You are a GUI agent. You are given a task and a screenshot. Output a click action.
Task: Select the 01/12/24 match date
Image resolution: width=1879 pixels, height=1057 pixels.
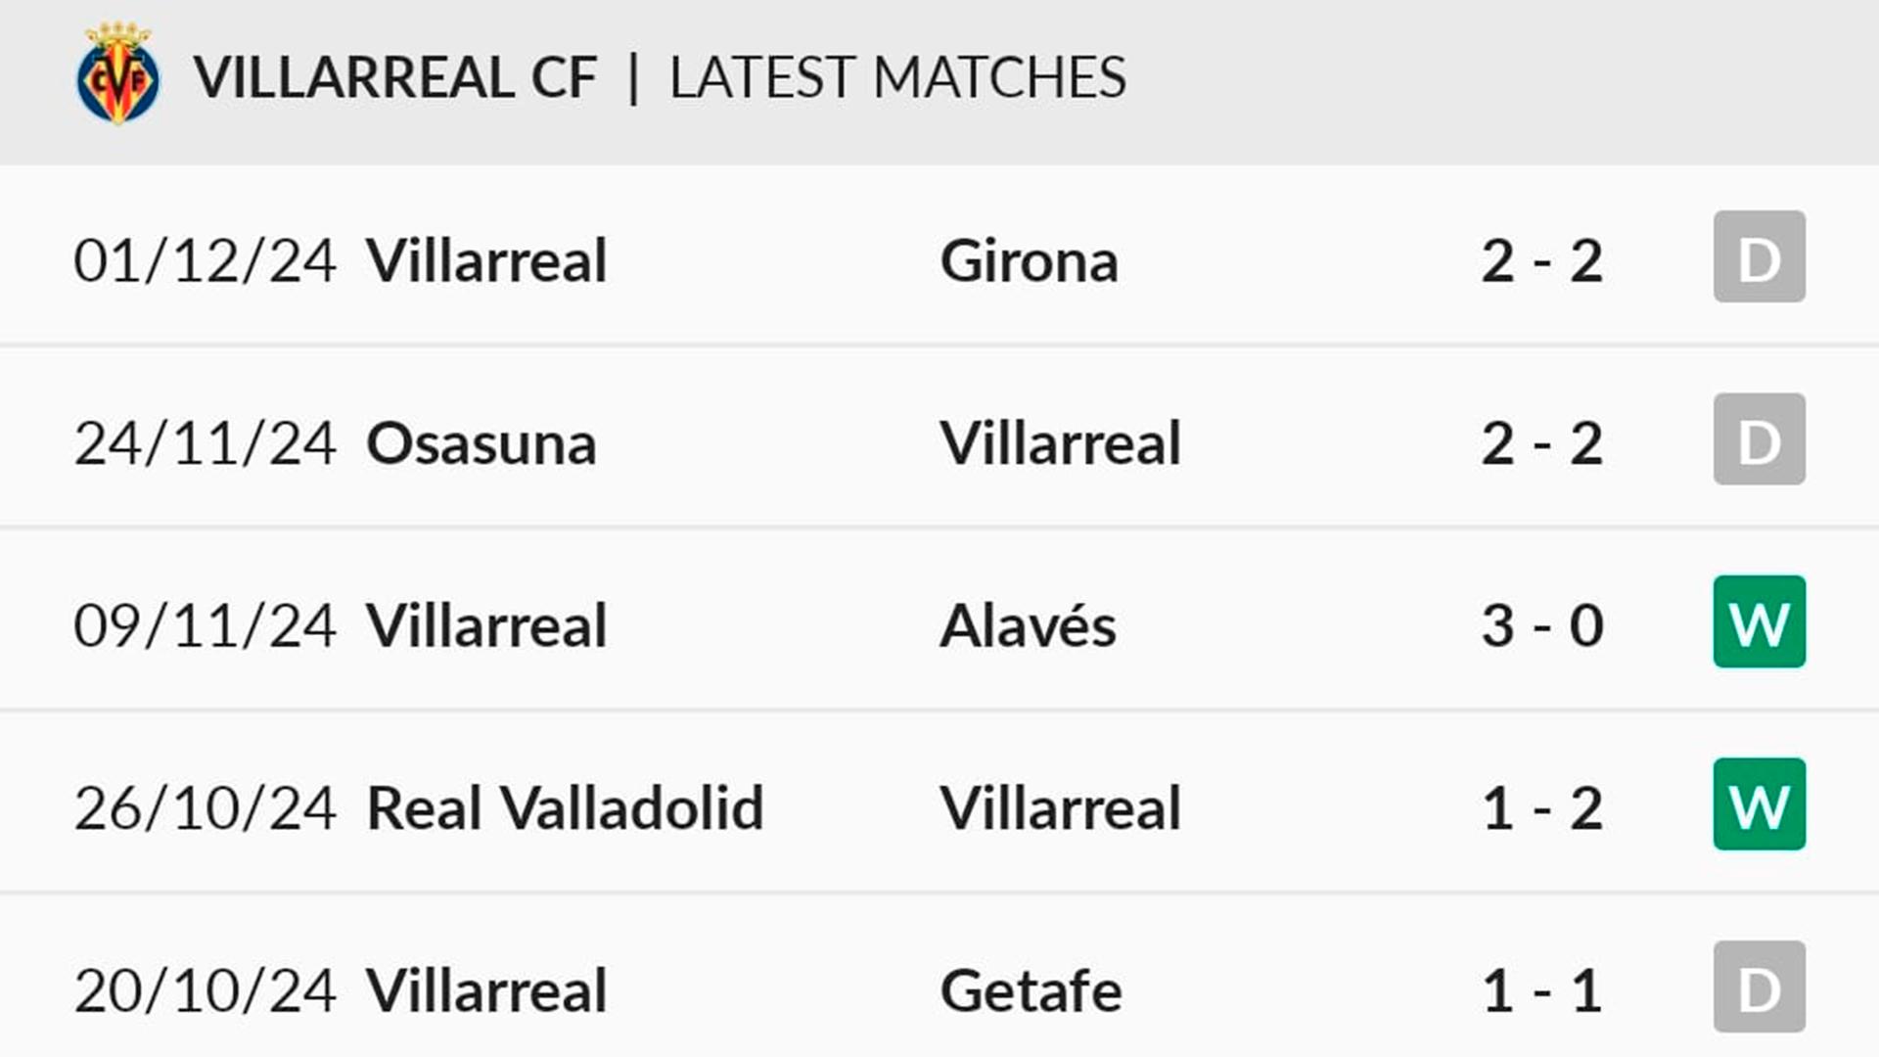click(x=205, y=261)
